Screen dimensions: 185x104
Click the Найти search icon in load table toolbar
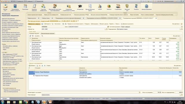(x=37, y=36)
